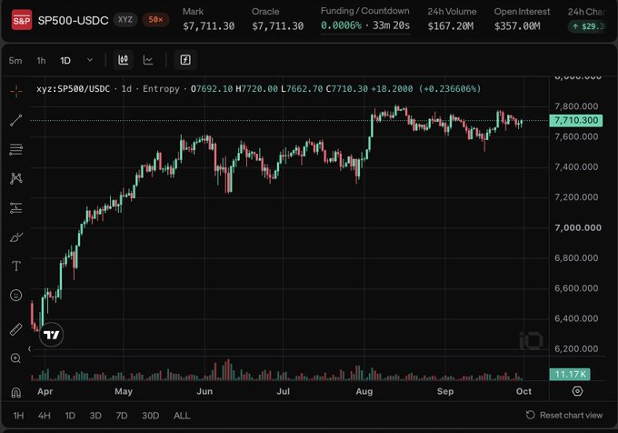The width and height of the screenshot is (618, 433).
Task: Click the Open Interest $357.00M value
Action: pyautogui.click(x=517, y=26)
